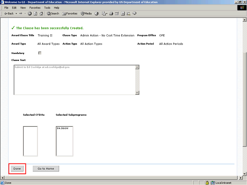Click the Discuss toolbar icon
Viewport: 247px width, 185px height.
tap(123, 14)
